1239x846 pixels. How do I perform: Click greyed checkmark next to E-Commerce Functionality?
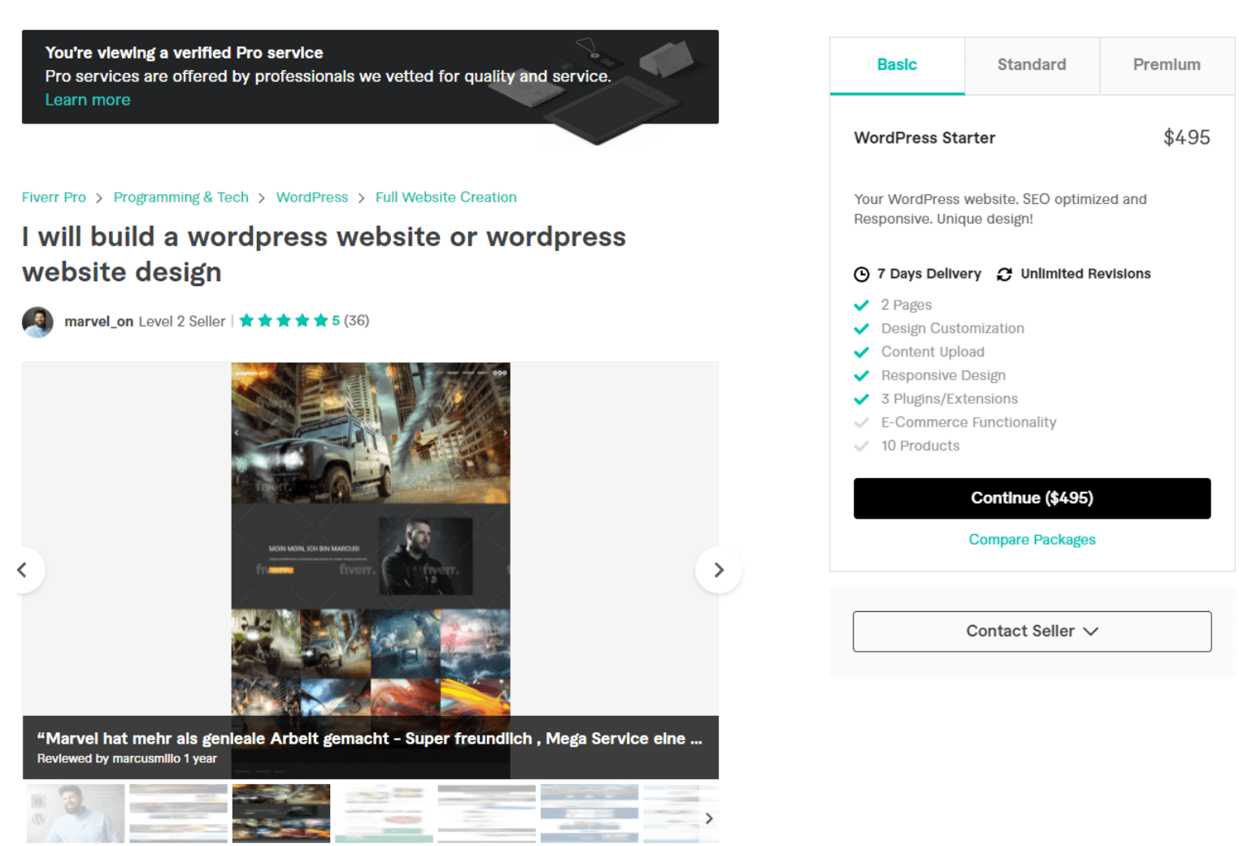click(x=862, y=423)
